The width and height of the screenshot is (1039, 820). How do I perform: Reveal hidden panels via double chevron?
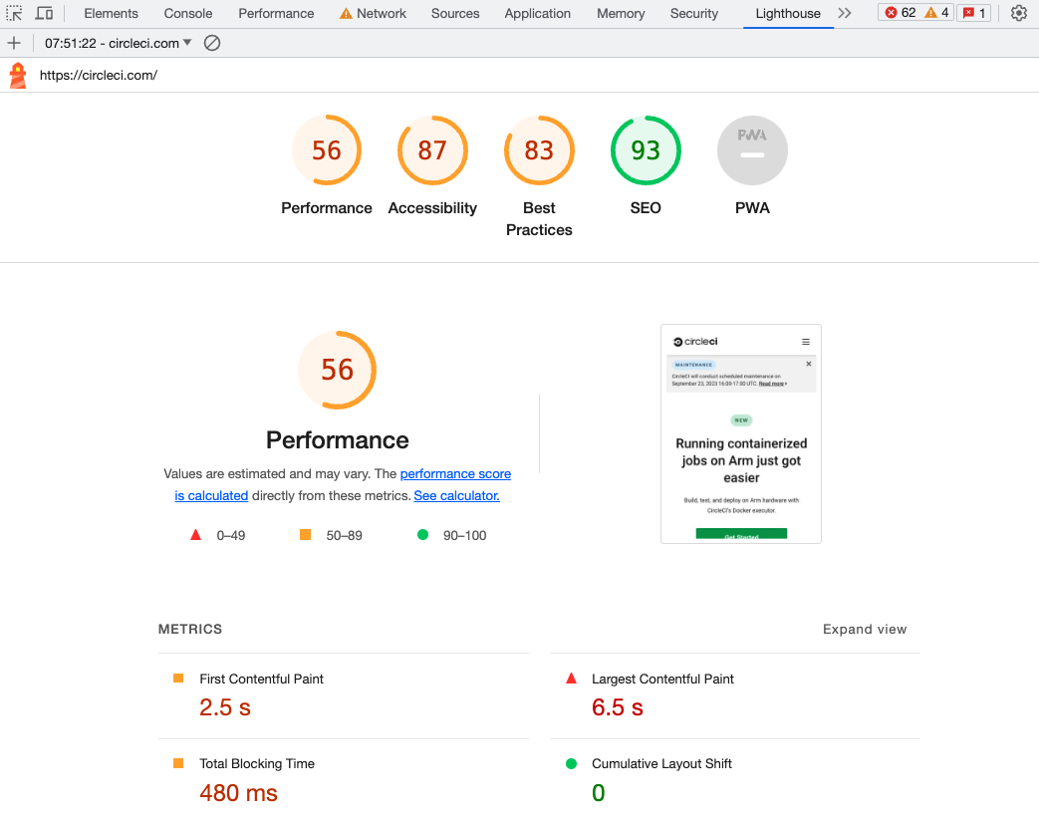tap(845, 13)
